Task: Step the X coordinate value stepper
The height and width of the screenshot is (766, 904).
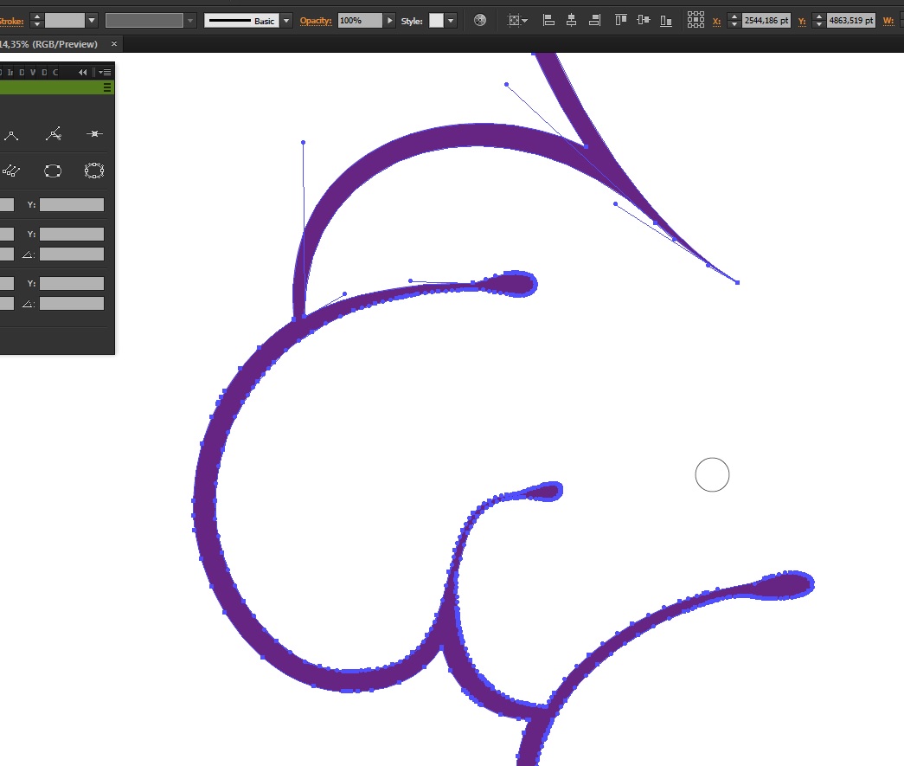Action: 734,21
